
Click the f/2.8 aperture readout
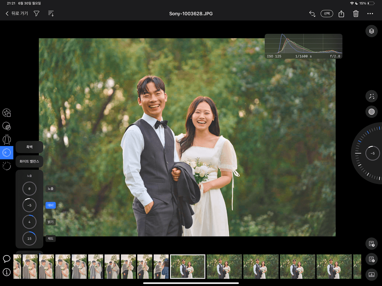pos(335,56)
